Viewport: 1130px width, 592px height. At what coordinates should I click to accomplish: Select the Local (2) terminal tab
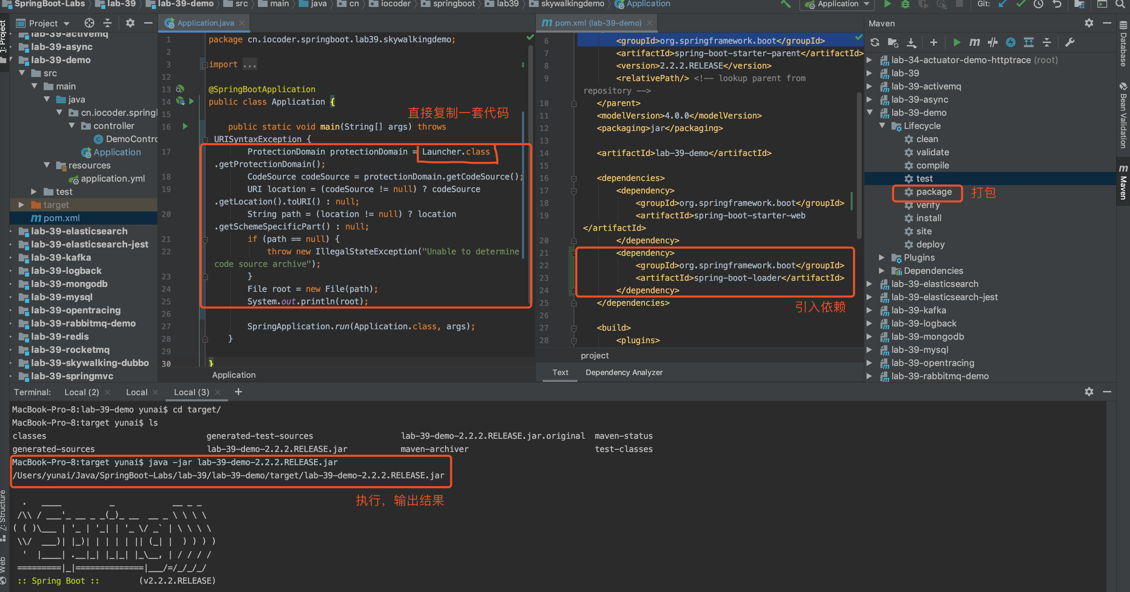click(x=81, y=392)
